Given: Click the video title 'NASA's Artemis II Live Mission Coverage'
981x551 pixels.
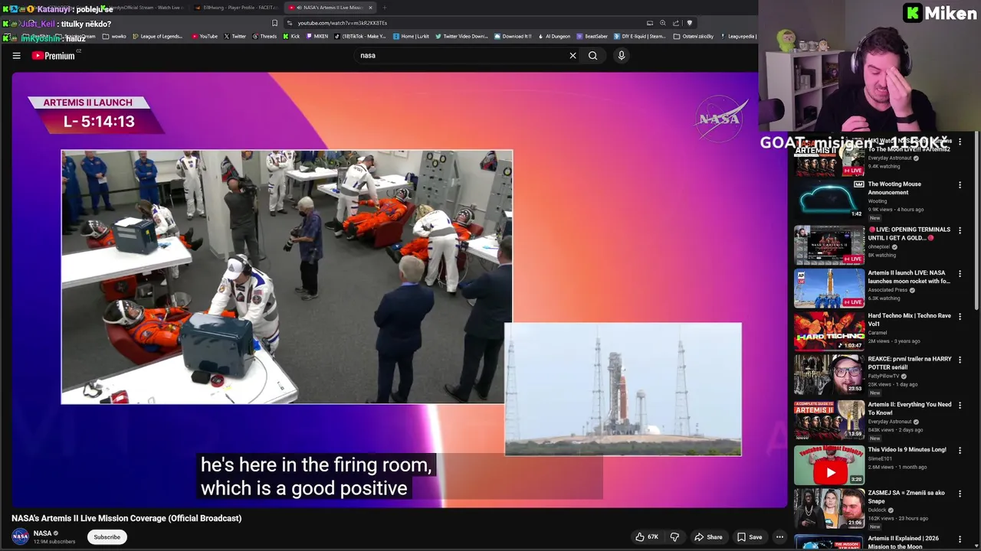Looking at the screenshot, I should [x=126, y=518].
